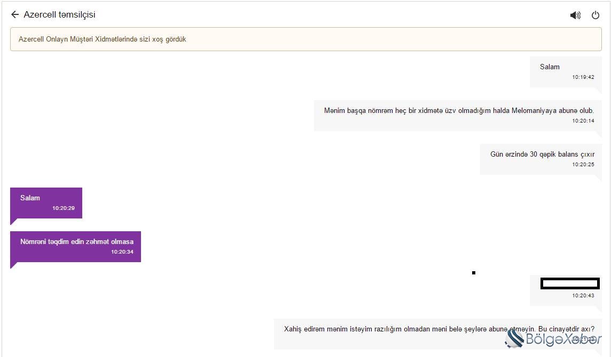Click the timestamp 10:20:34 in purple bubble
The image size is (611, 357).
(122, 252)
